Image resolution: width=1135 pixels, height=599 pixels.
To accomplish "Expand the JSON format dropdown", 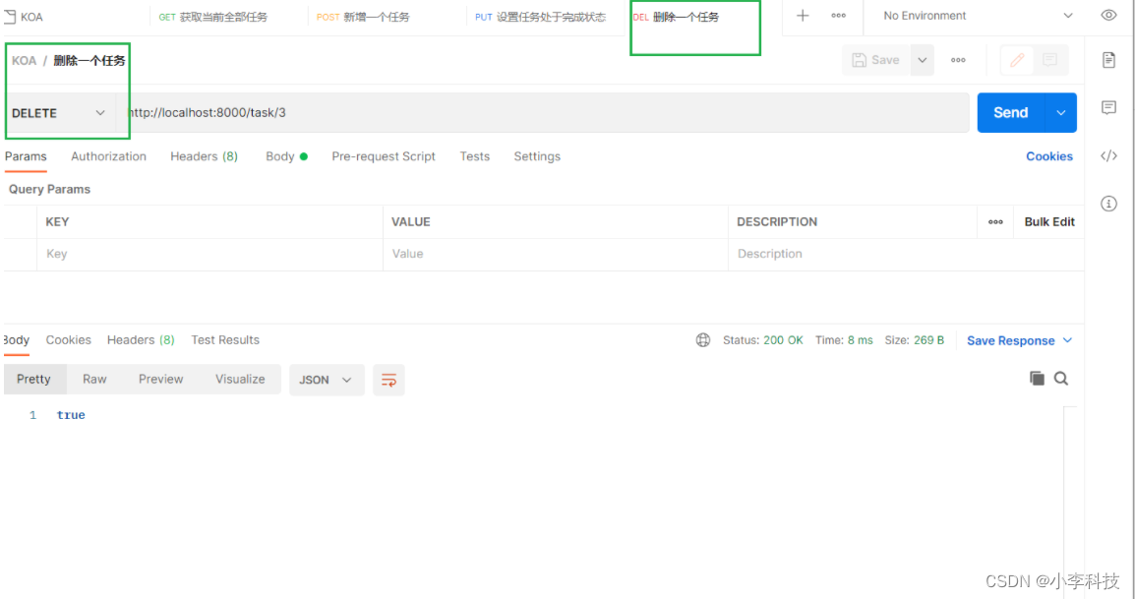I will (327, 380).
